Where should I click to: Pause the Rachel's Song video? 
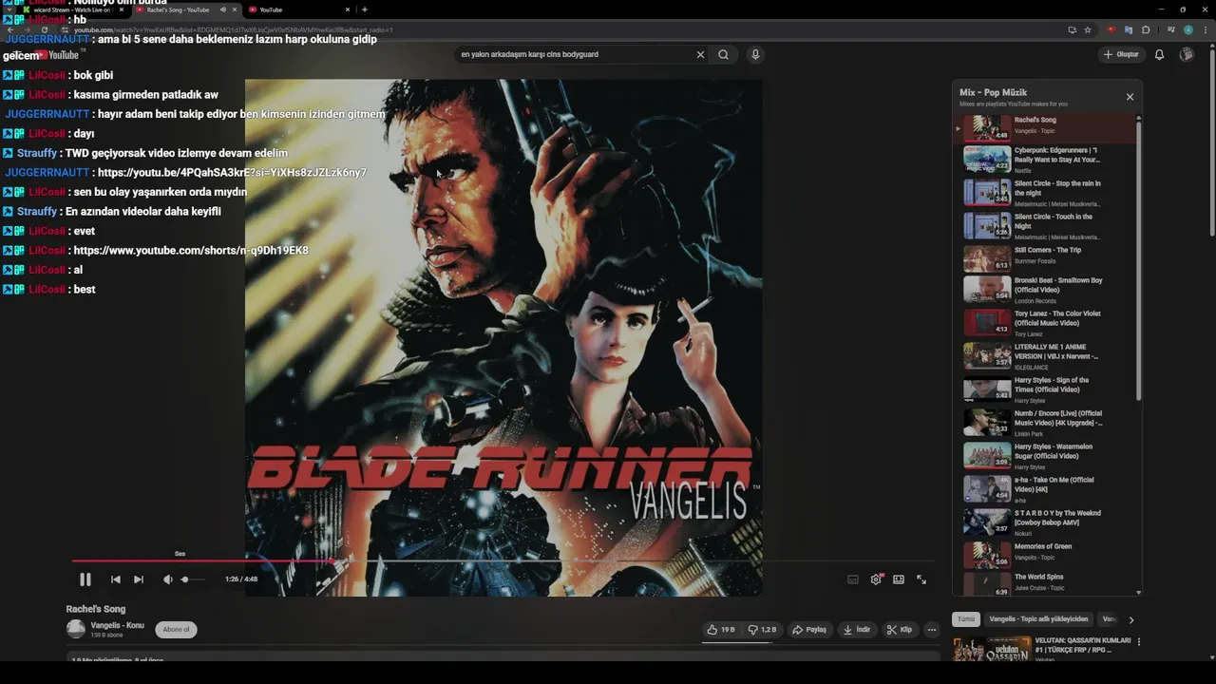pyautogui.click(x=85, y=579)
